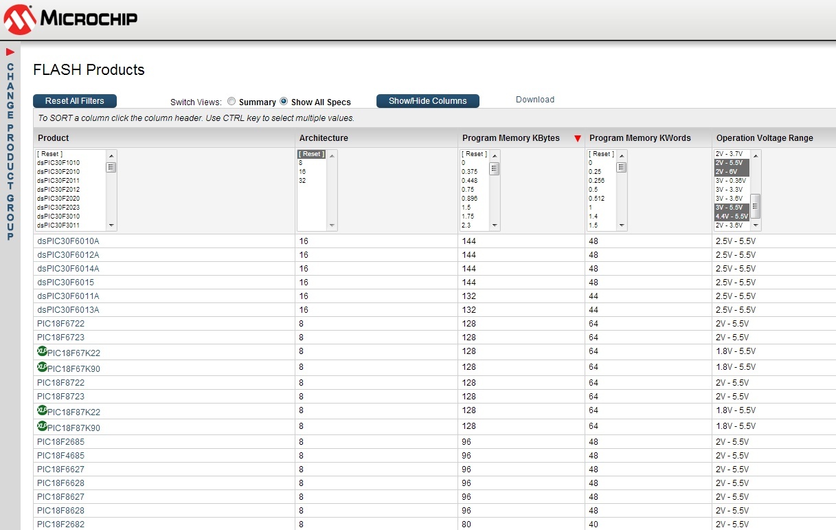
Task: Click the red arrow above Change Product Group
Action: (10, 52)
